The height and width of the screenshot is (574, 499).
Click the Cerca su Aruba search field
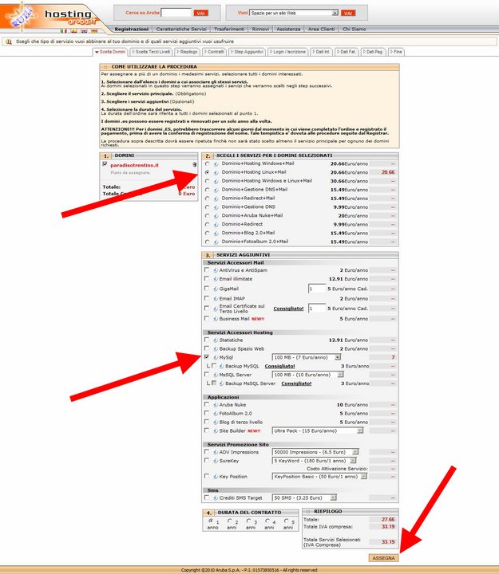click(176, 13)
